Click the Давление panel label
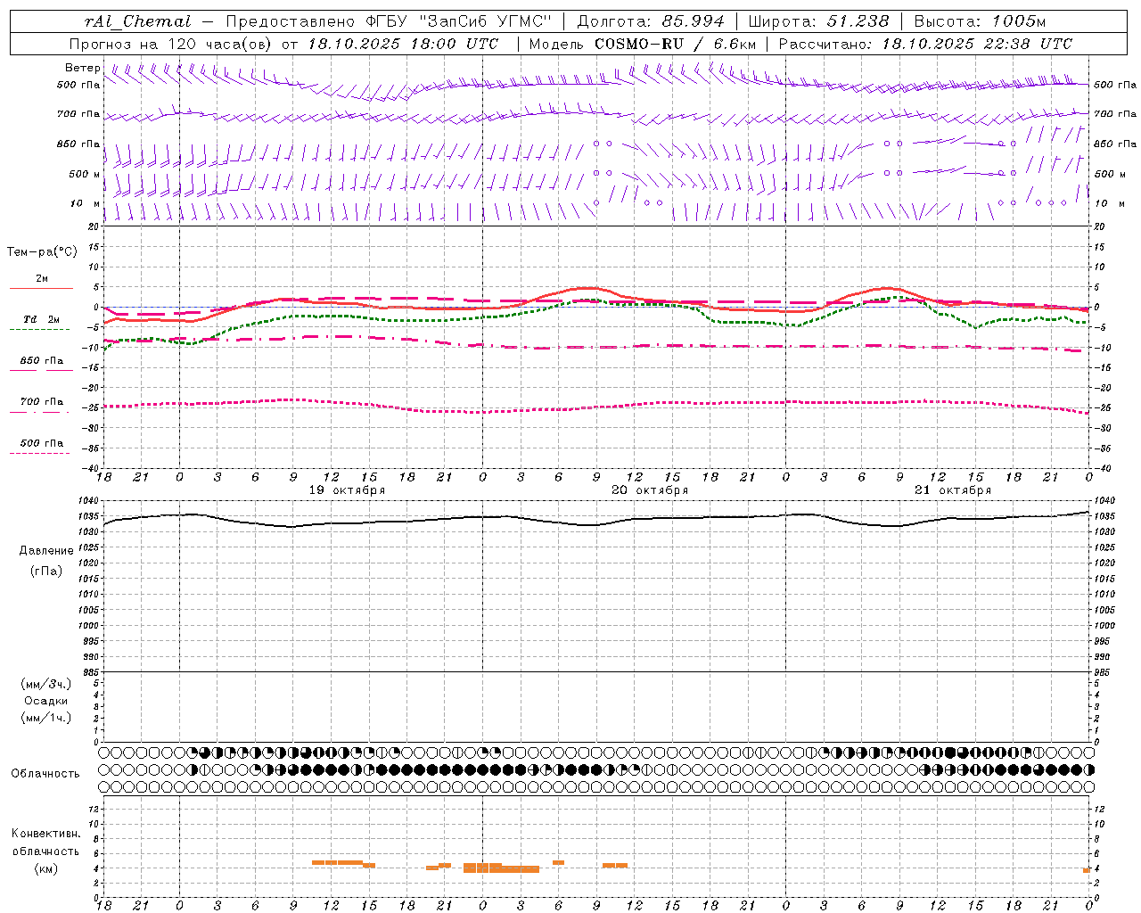Screen dimensions: 1141x913 click(x=46, y=551)
